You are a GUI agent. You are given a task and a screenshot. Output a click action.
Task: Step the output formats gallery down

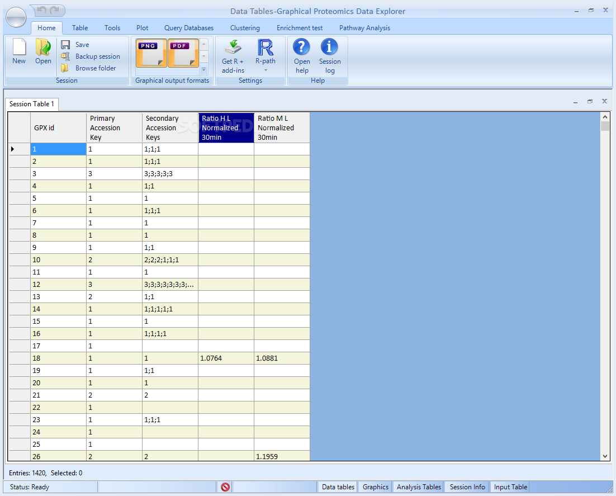tap(204, 56)
